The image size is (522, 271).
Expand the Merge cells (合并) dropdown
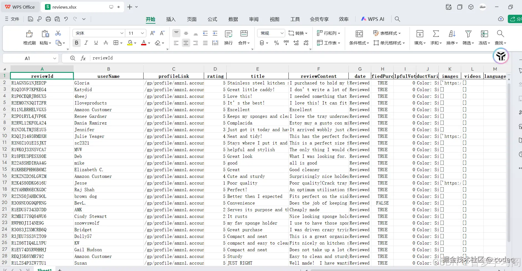point(249,43)
